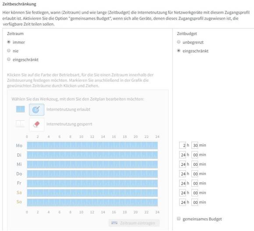The width and height of the screenshot is (254, 231).
Task: Select 'eingeschränkt' under Zeitraum
Action: (9, 59)
